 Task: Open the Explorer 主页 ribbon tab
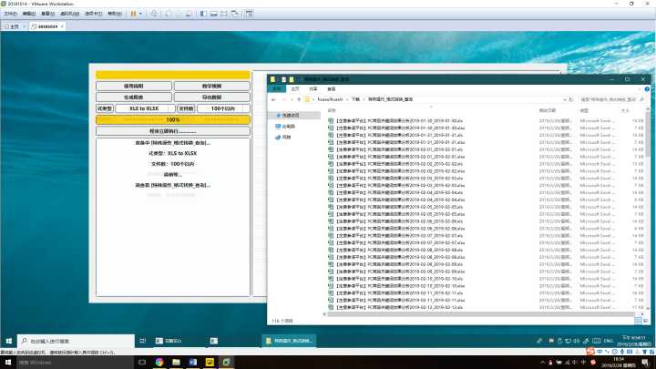tap(295, 88)
